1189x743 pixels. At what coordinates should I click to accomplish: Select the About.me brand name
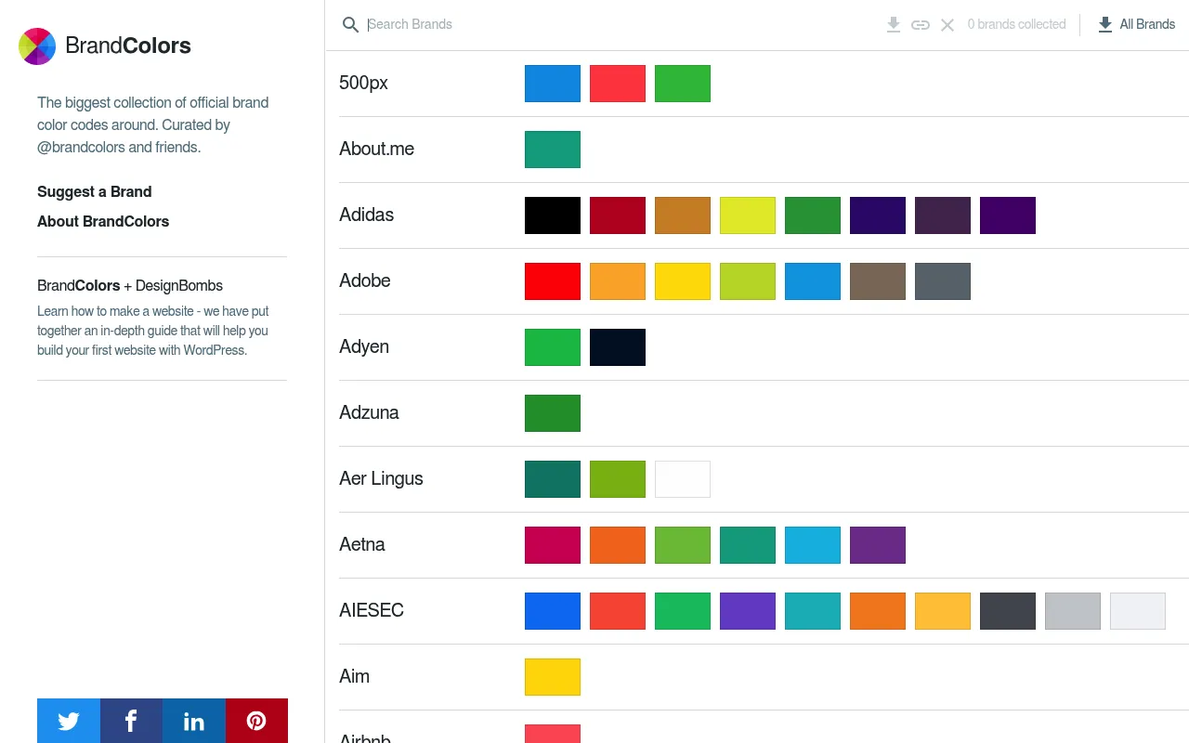click(377, 149)
